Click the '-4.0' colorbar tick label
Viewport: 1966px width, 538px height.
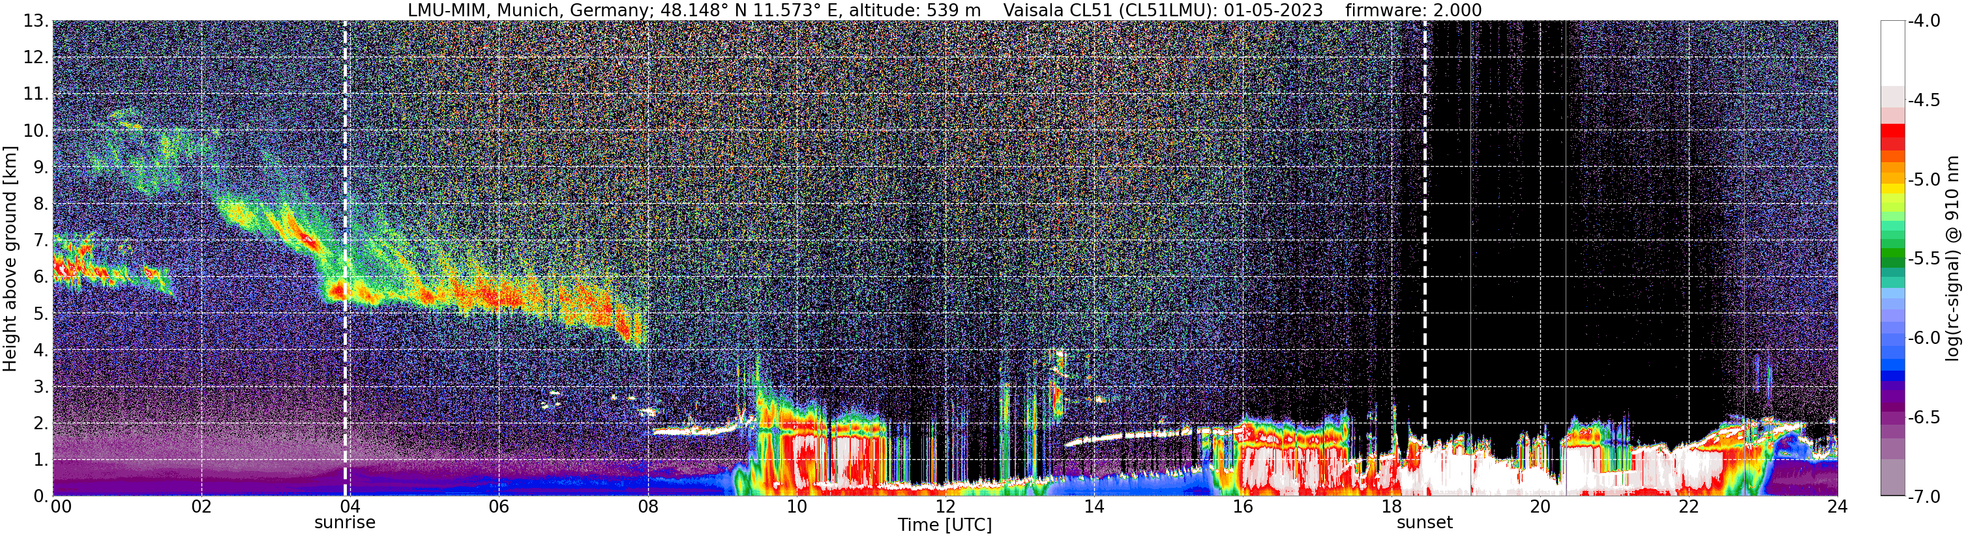(x=1924, y=21)
